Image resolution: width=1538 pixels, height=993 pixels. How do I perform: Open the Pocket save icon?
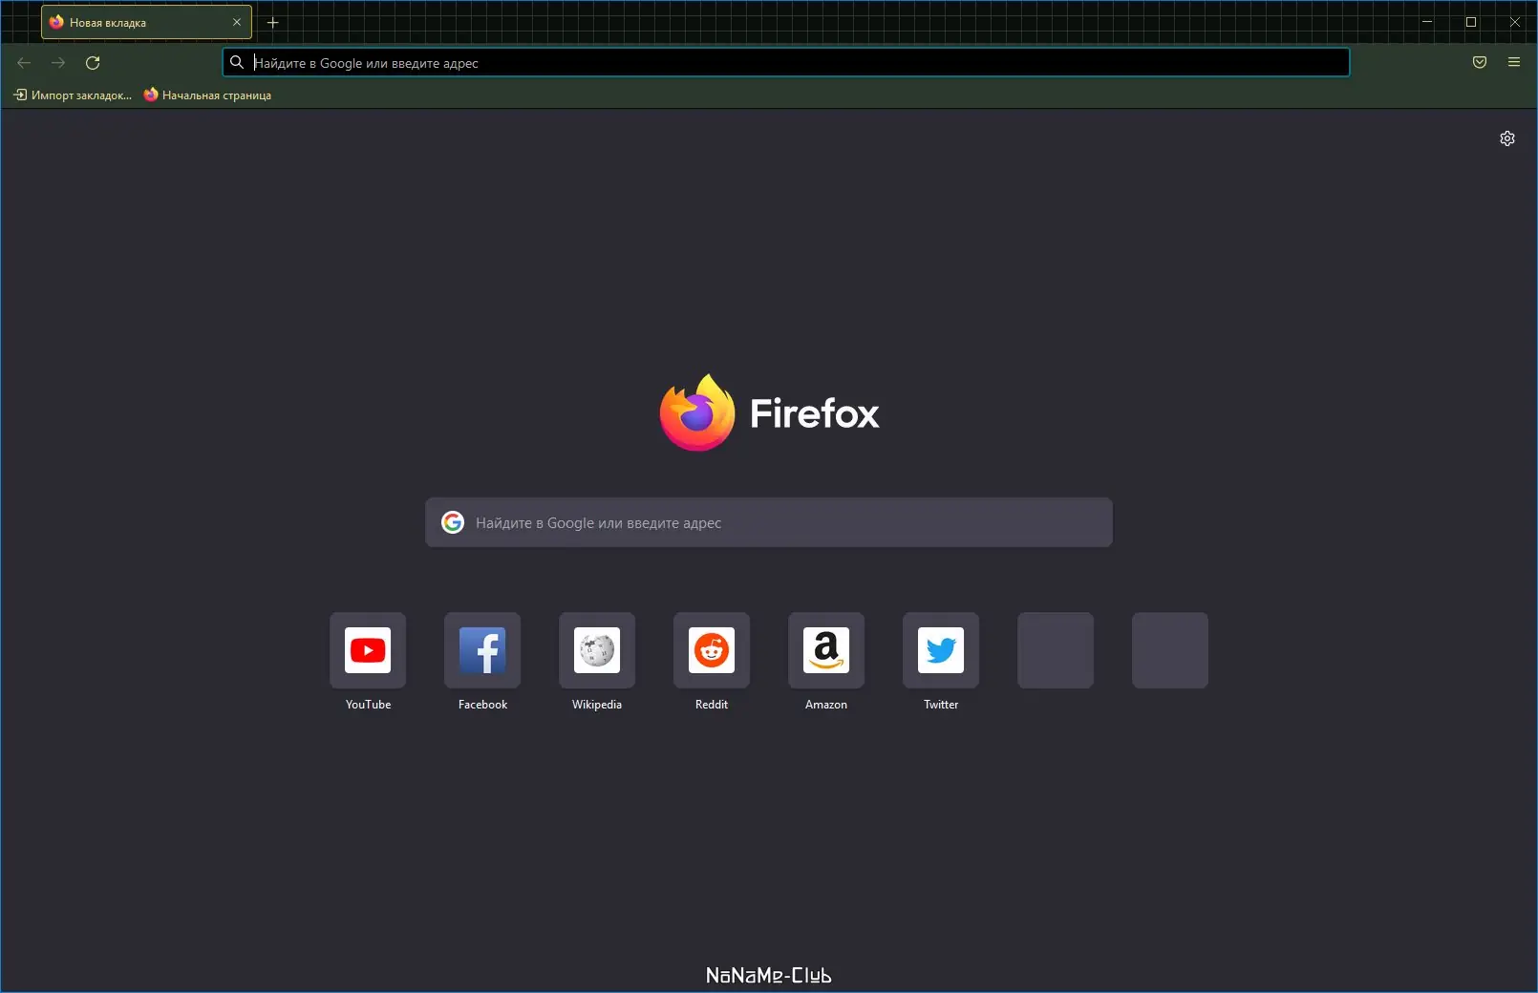(1480, 63)
